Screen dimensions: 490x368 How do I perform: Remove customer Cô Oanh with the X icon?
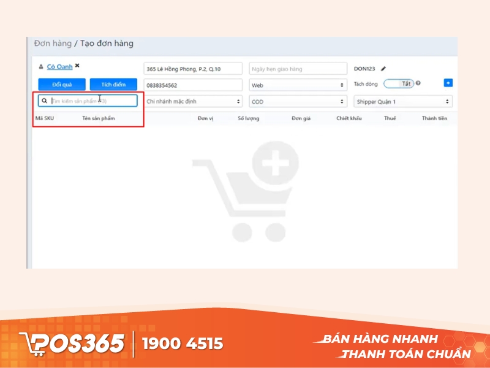click(x=77, y=66)
